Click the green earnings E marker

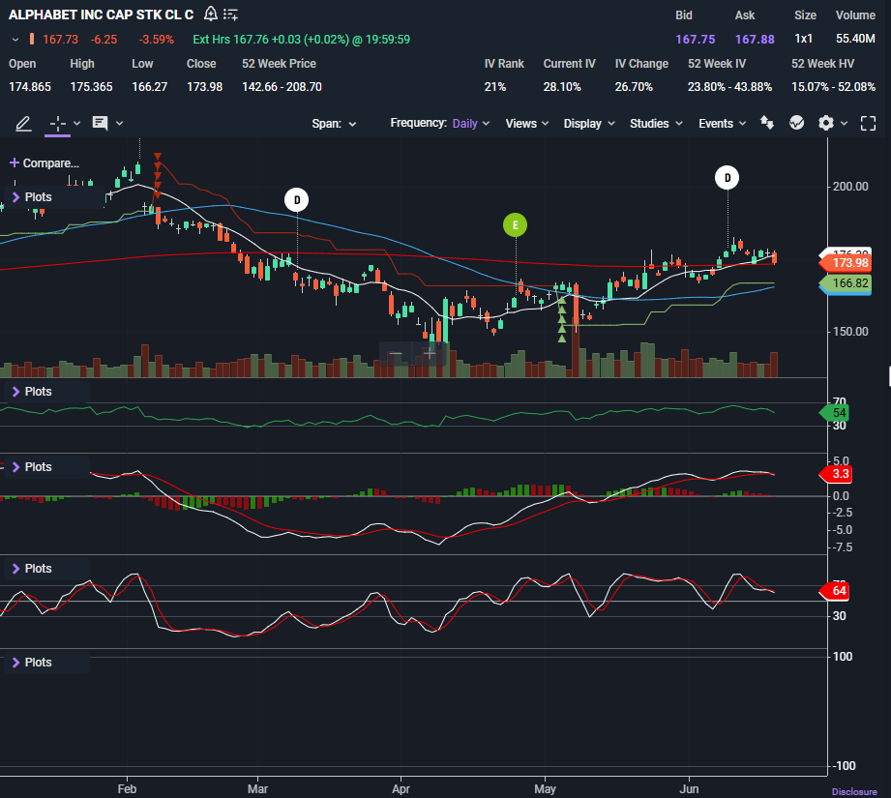(516, 225)
